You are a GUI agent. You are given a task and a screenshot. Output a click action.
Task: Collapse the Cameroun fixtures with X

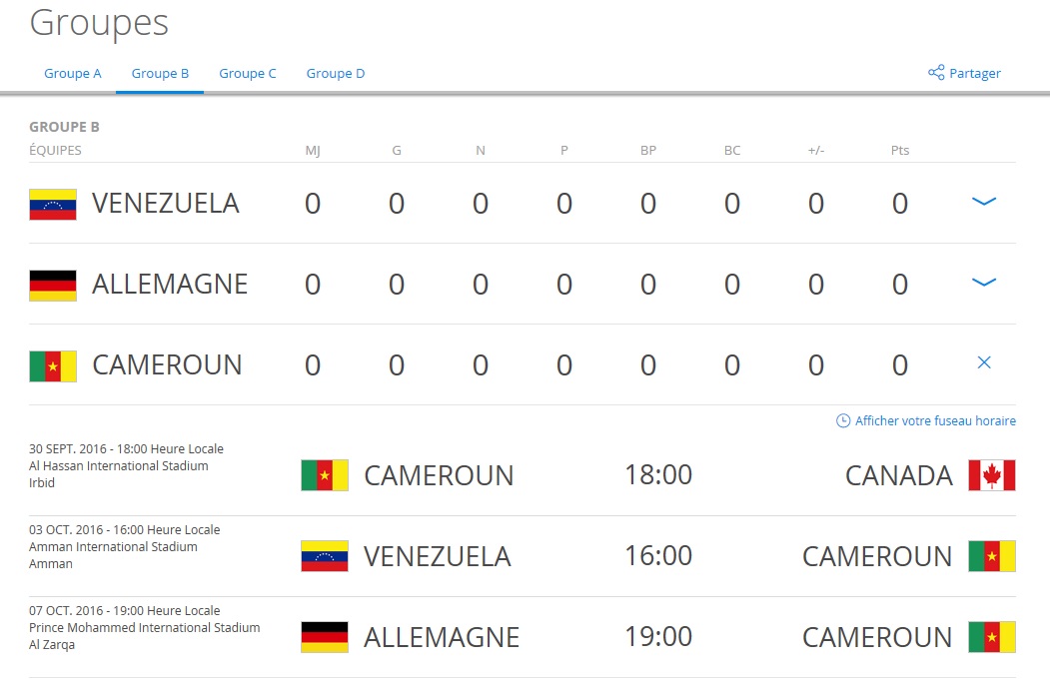(x=984, y=363)
